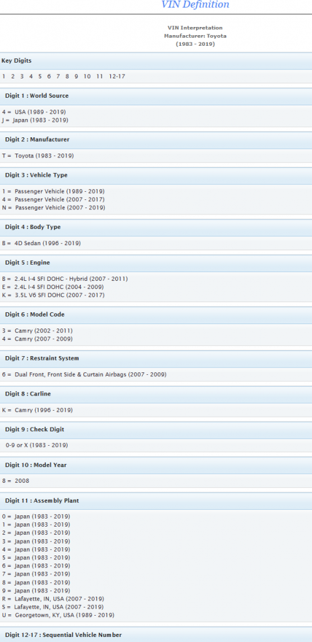The width and height of the screenshot is (312, 642).
Task: Click the Digit 11 : Assembly Plant header
Action: (x=156, y=501)
